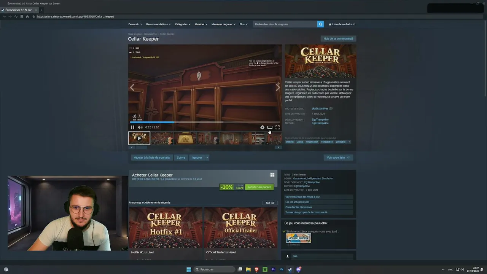Screen dimensions: 487x274
Task: Open the 'plutôt positives' reviews link
Action: (320, 109)
